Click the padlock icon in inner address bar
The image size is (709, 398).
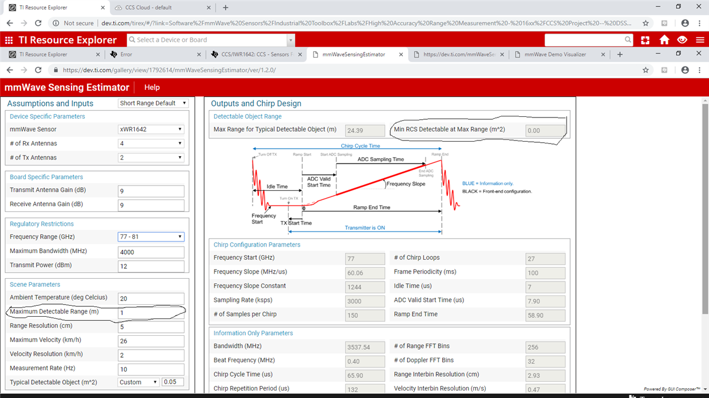point(55,70)
